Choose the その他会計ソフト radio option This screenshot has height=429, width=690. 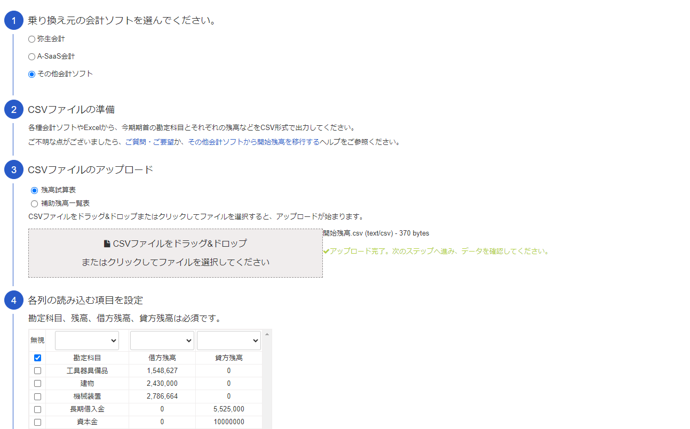(31, 74)
